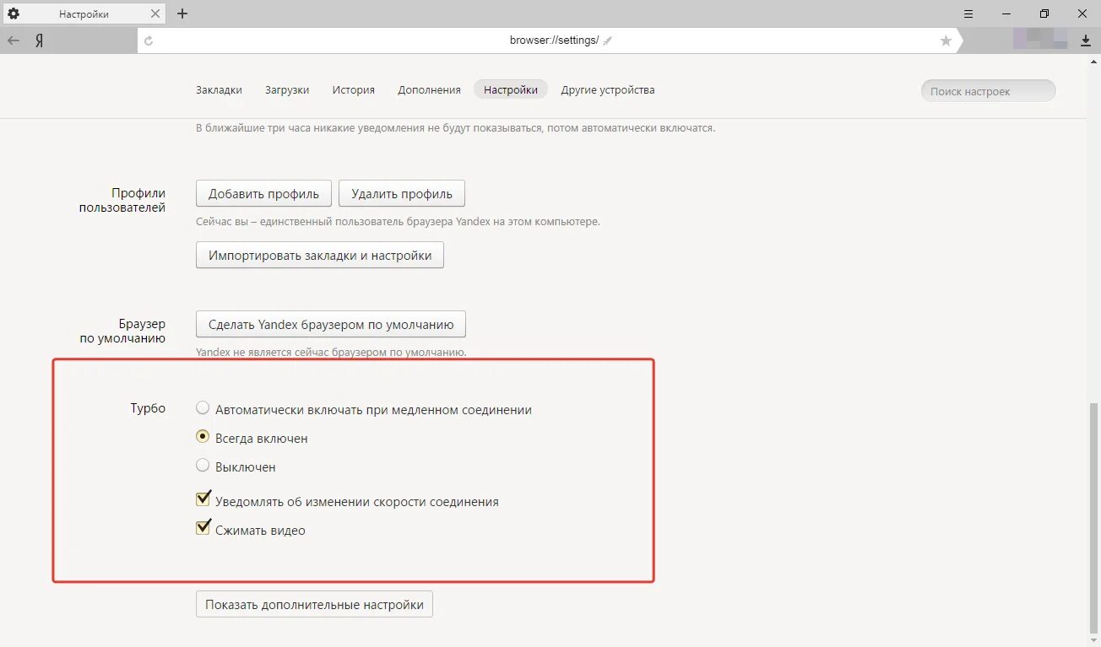Bookmark page with the star icon

click(x=946, y=40)
